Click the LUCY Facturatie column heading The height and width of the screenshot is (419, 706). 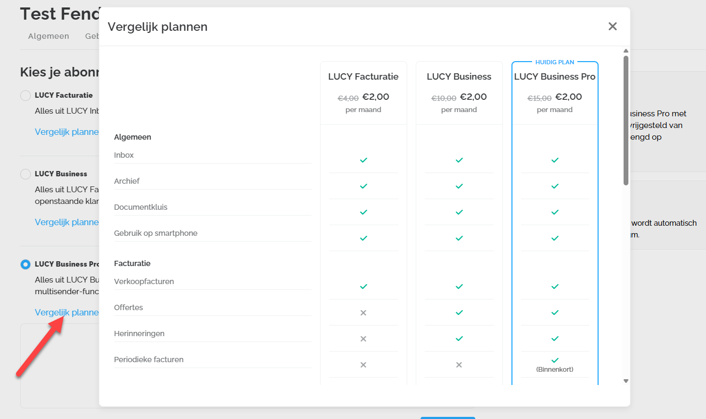click(364, 76)
